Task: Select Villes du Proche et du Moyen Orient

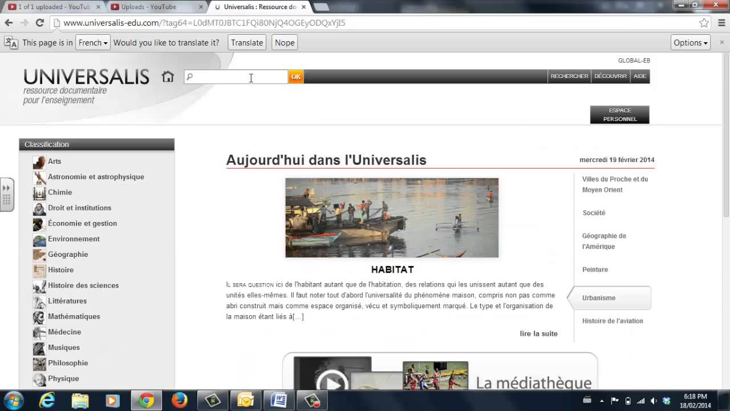Action: pos(615,184)
